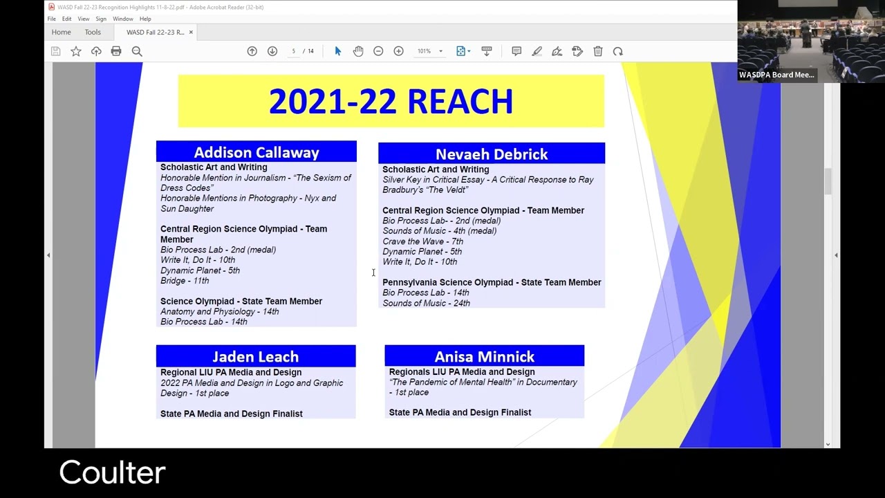Click 'Regionals LIU PA Media and Design' heading
The image size is (885, 498).
click(462, 371)
